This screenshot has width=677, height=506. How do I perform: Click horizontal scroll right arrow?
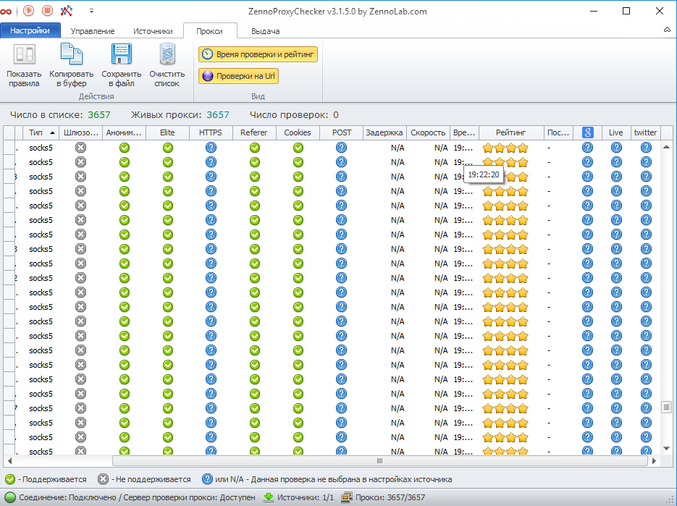(654, 460)
